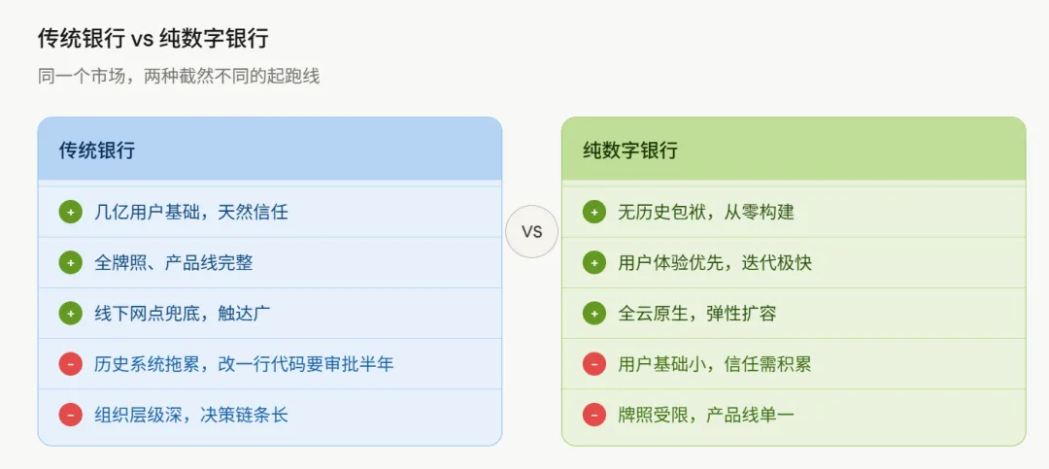Click the red minus icon beside 组织层级深
The width and height of the screenshot is (1049, 469).
pos(70,415)
